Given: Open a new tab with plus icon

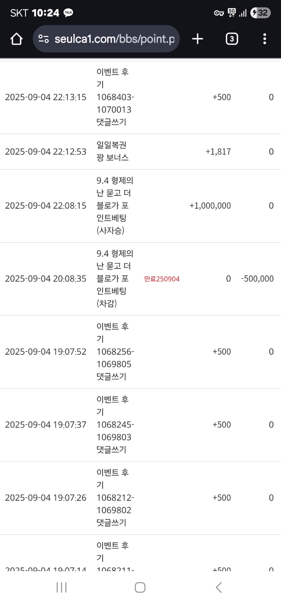Looking at the screenshot, I should click(x=198, y=39).
